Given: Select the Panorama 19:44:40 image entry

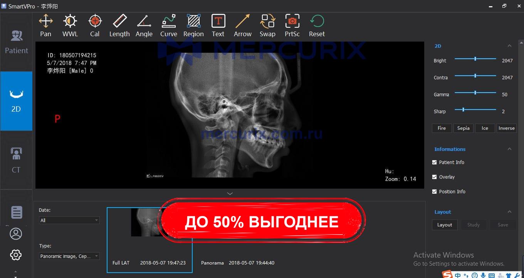Looking at the screenshot, I should (238, 263).
